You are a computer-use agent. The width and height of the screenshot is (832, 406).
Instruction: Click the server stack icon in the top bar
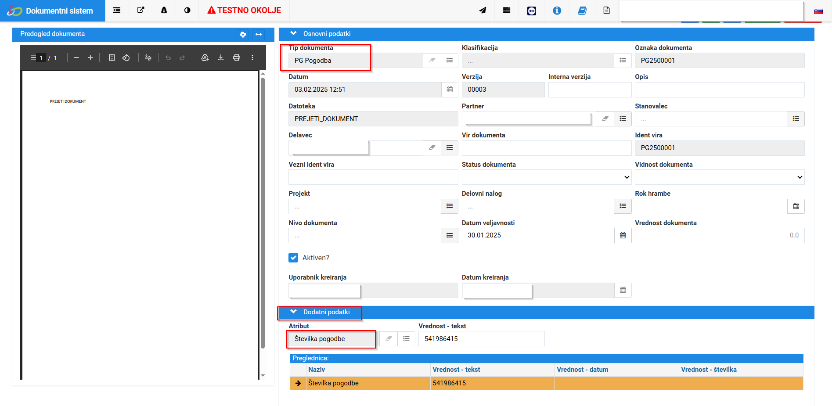tap(507, 10)
